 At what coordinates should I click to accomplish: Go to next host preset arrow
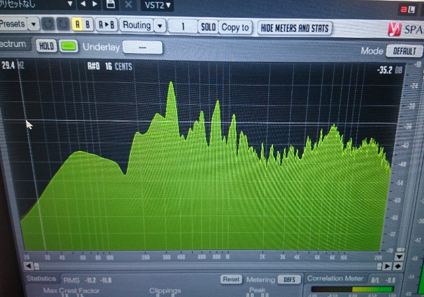pos(95,4)
